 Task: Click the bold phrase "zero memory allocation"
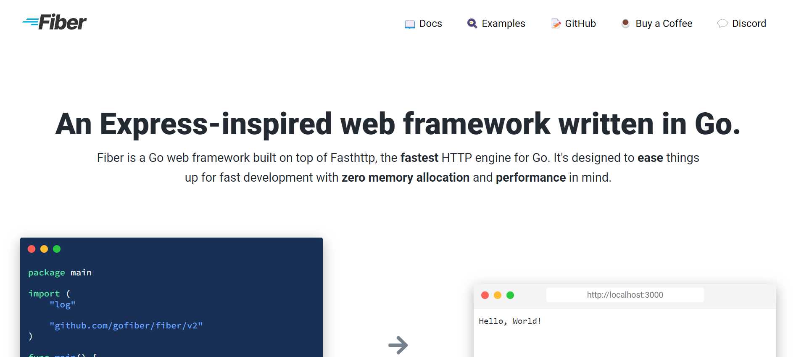pos(406,177)
